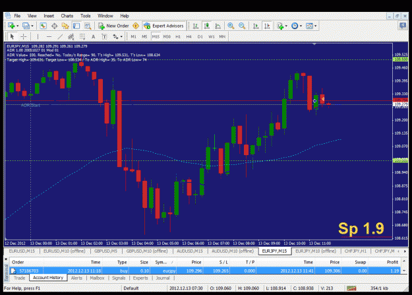Expand the arrow beside Templates icon
This screenshot has height=295, width=412.
tap(316, 26)
